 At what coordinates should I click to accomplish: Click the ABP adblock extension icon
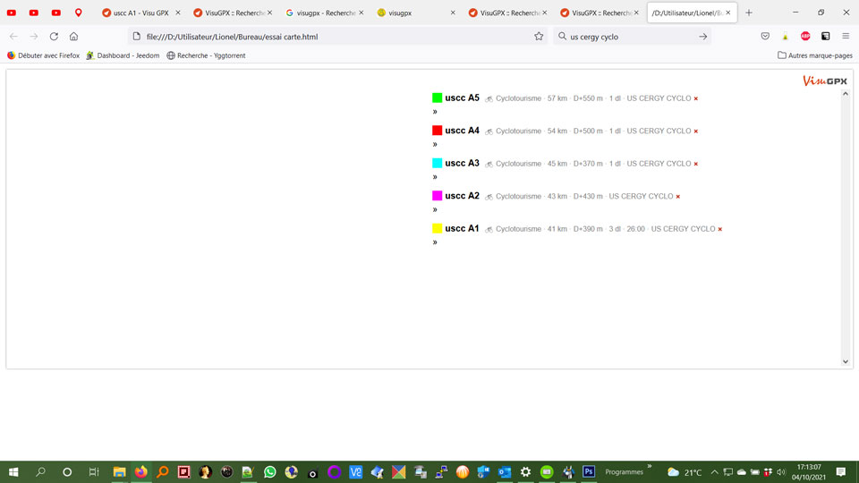tap(805, 37)
